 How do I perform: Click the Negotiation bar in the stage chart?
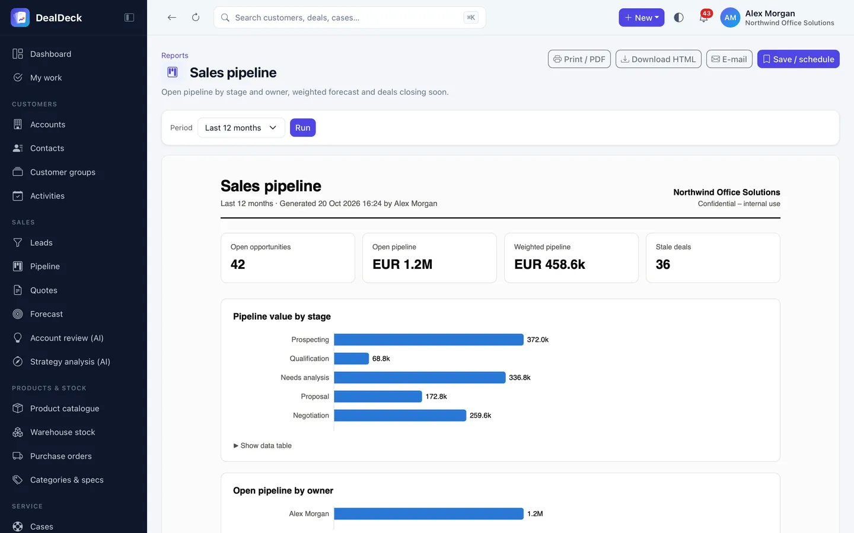(400, 416)
